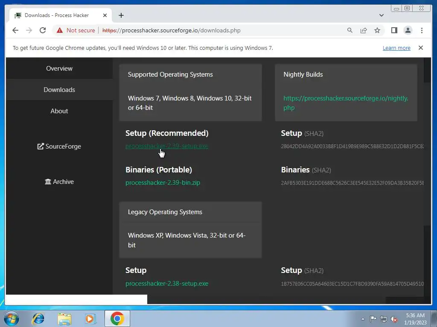437x327 pixels.
Task: Dismiss the Chrome updates notification bar
Action: coord(420,48)
